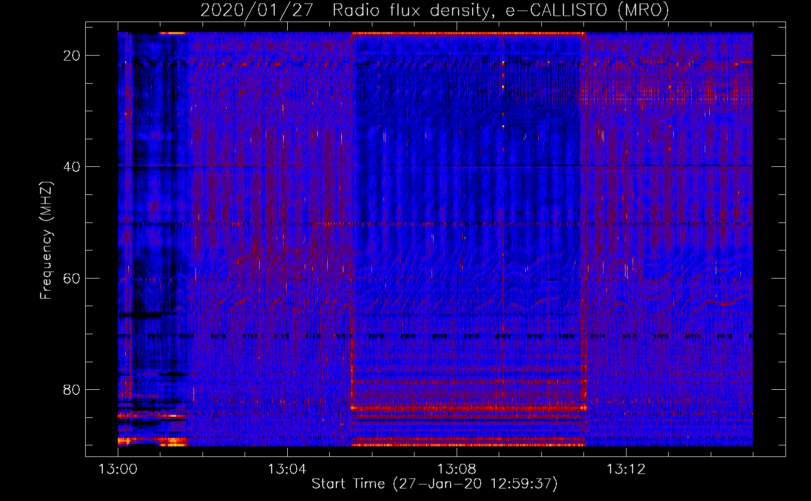Image resolution: width=811 pixels, height=501 pixels.
Task: Click the '13:12' time tick label
Action: [x=626, y=469]
